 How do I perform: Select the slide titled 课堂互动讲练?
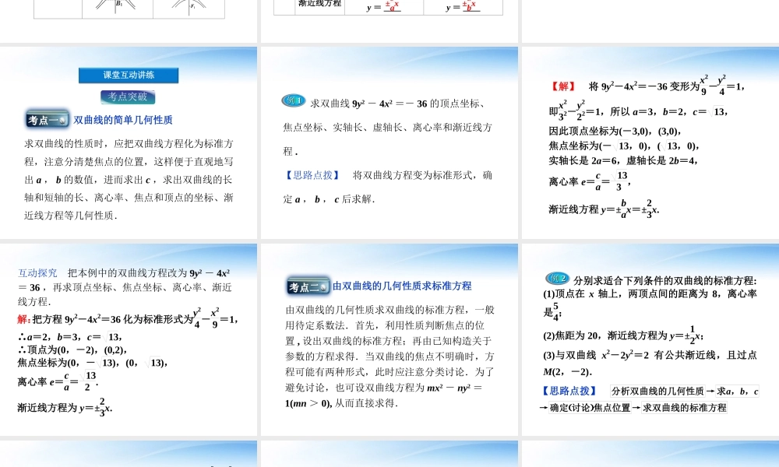click(129, 142)
